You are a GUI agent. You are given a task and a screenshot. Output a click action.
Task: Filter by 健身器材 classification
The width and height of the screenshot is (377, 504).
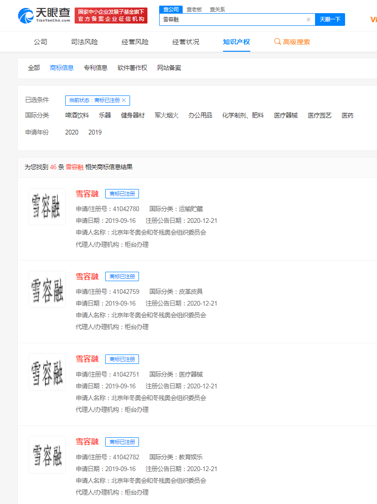coord(133,115)
